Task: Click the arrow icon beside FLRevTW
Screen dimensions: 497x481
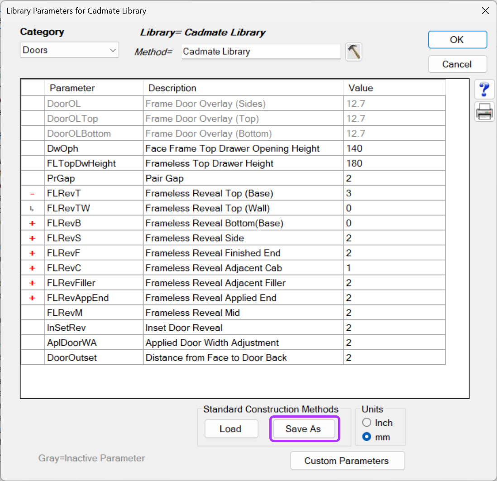Action: 32,208
